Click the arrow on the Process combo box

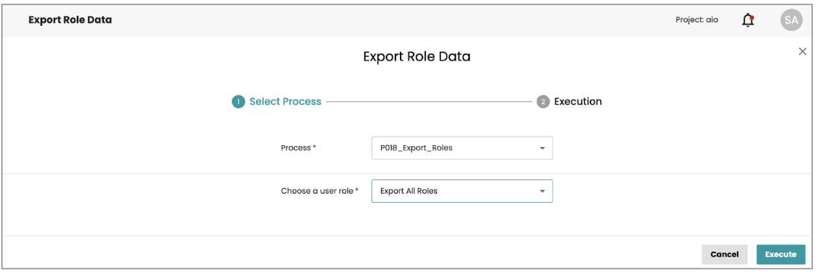[542, 148]
